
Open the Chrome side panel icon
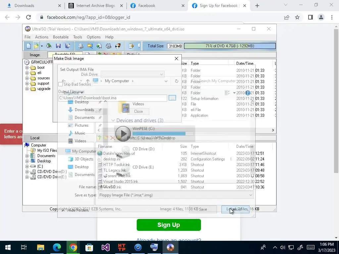tap(311, 17)
